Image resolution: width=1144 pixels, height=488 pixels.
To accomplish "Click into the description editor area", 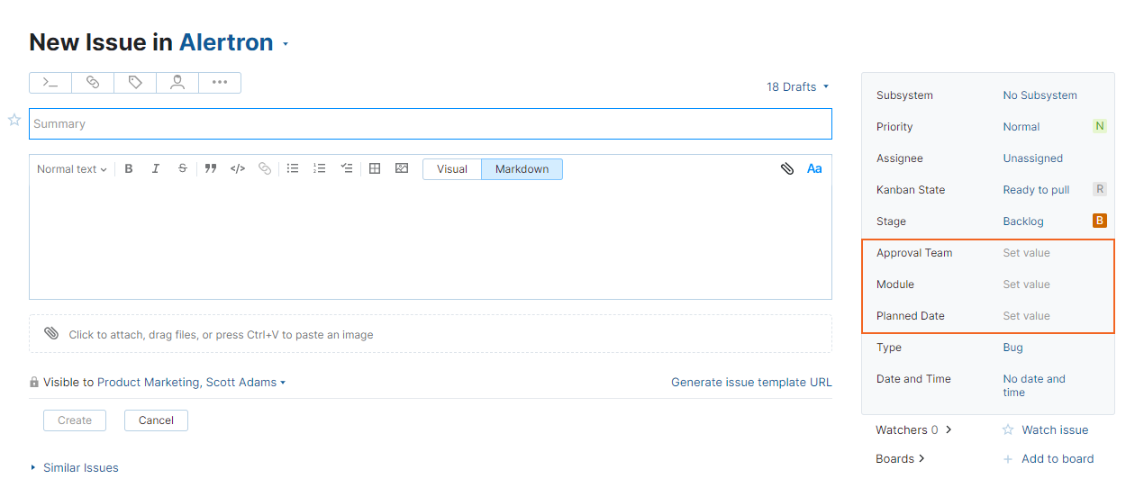I will [x=431, y=240].
